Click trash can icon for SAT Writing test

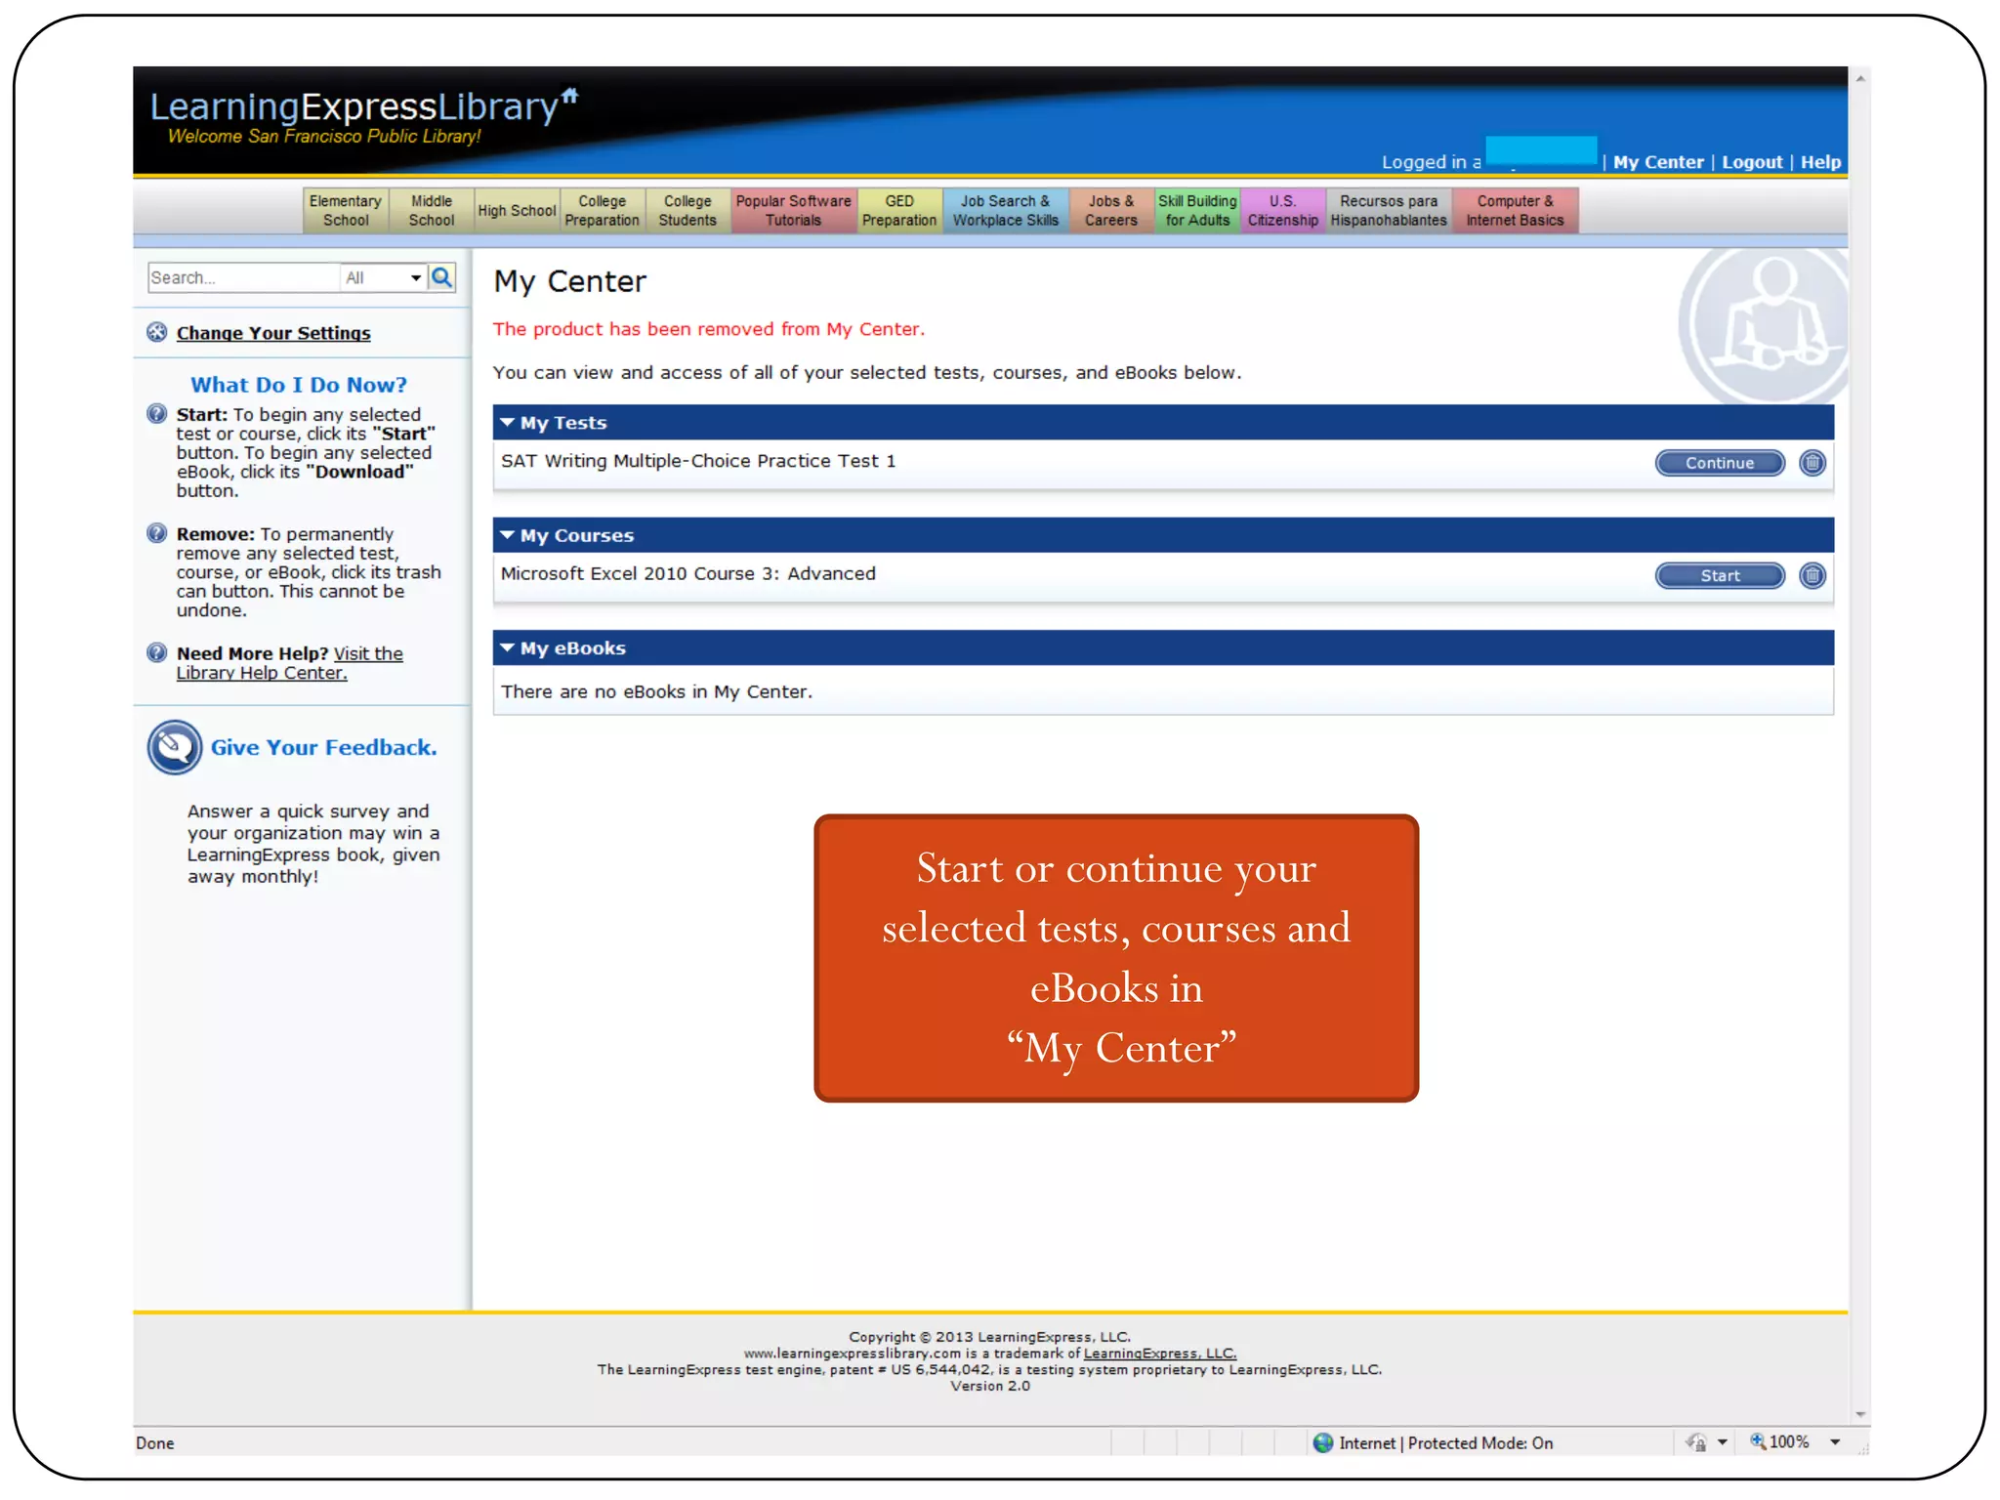[1812, 463]
